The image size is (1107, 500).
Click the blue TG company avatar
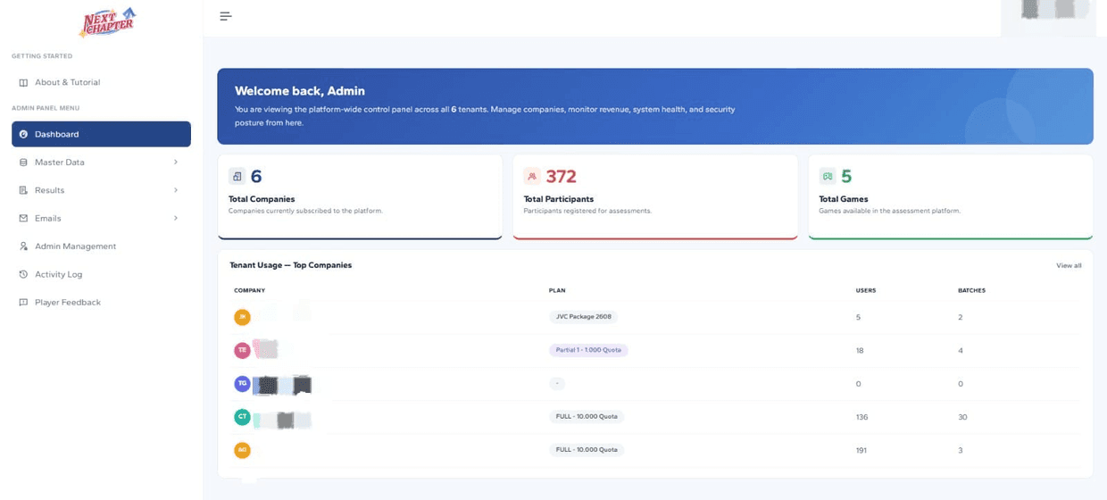coord(242,384)
